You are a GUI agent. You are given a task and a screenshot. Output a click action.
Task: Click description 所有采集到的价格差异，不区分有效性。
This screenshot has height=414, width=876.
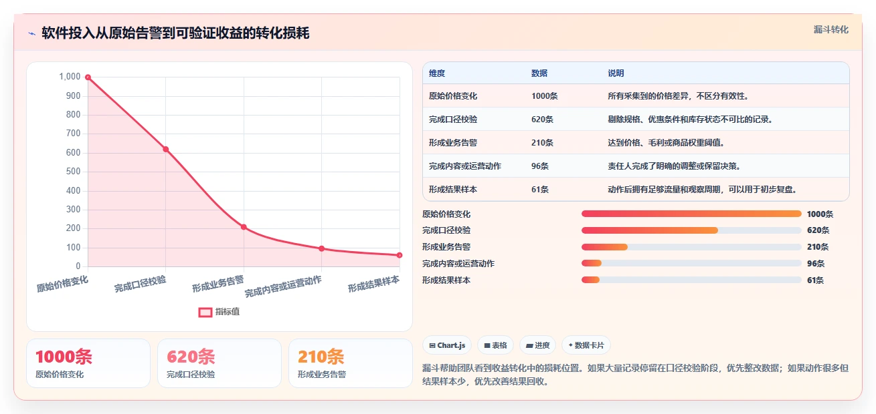click(678, 96)
